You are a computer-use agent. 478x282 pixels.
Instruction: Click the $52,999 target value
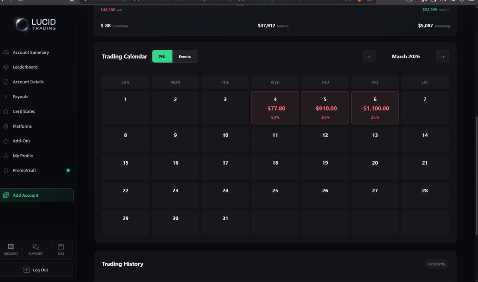pyautogui.click(x=430, y=10)
